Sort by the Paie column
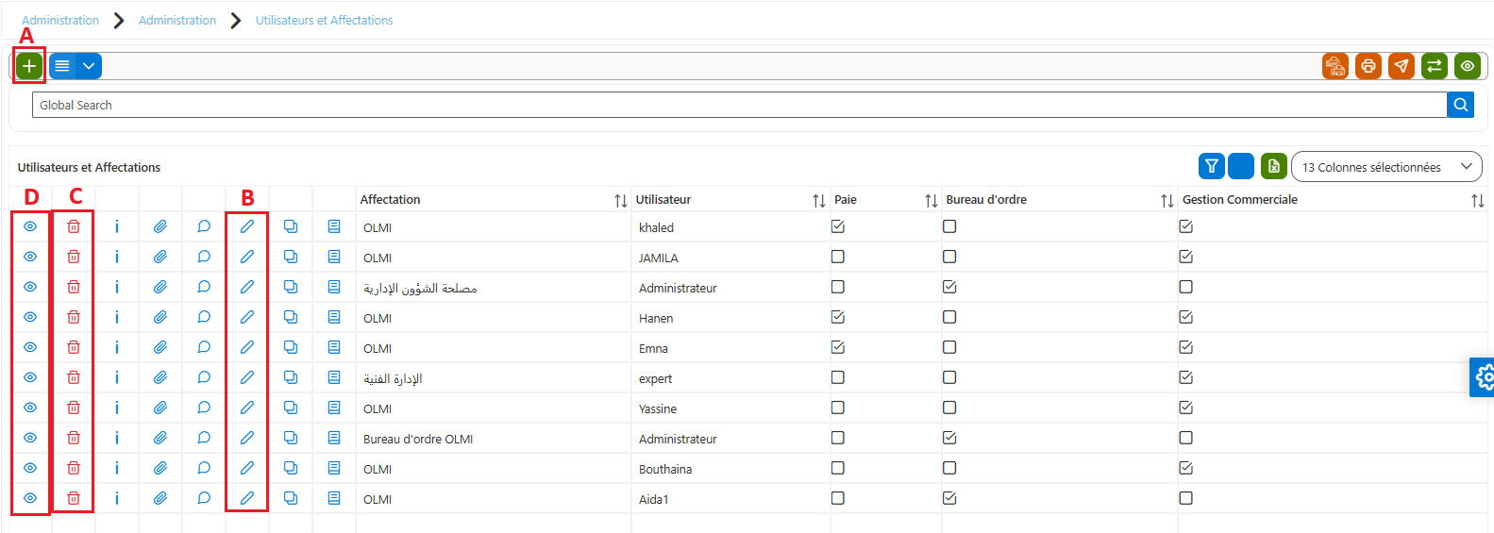 pos(931,200)
